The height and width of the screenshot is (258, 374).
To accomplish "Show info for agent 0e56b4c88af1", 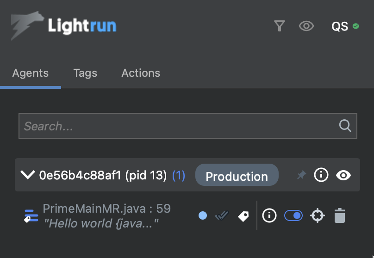I will click(321, 175).
